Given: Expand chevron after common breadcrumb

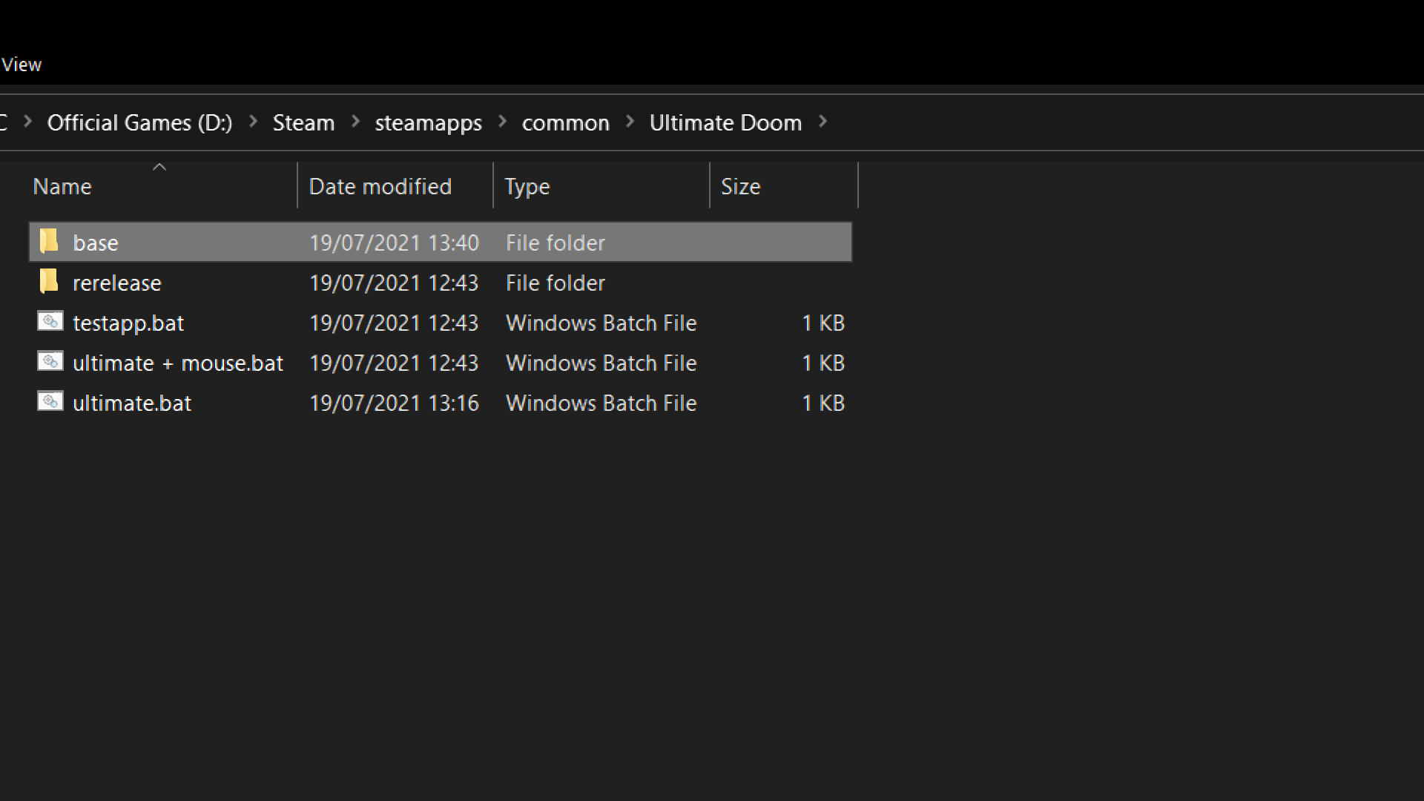Looking at the screenshot, I should [630, 122].
